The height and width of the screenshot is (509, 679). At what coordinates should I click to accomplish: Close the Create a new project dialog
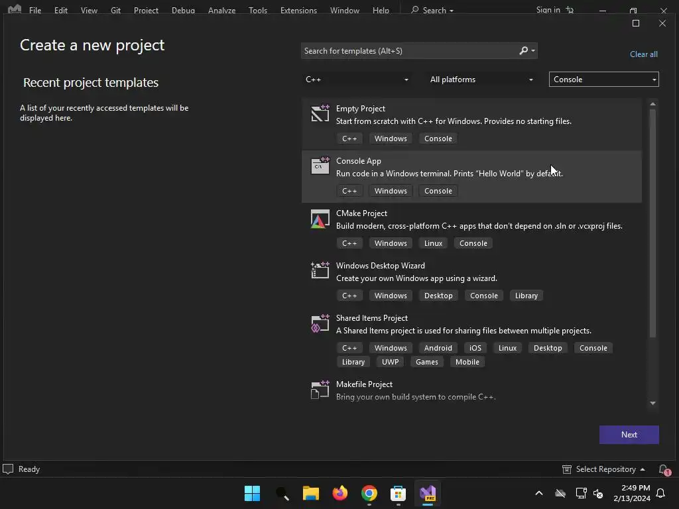tap(662, 23)
